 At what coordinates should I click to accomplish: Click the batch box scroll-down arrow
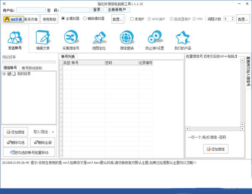[x=242, y=125]
